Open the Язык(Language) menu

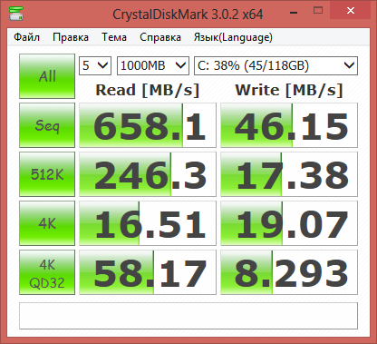(233, 37)
